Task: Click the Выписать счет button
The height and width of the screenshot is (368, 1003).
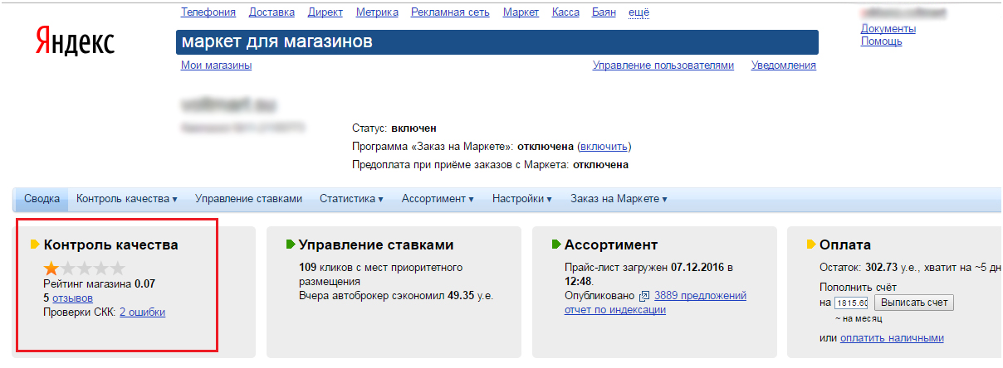Action: tap(914, 303)
